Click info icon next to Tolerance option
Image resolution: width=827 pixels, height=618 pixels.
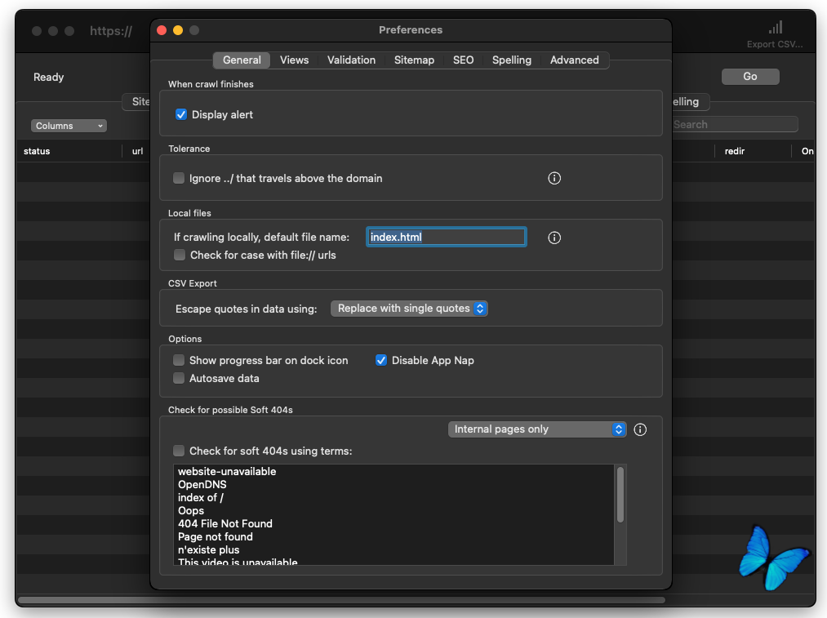(554, 178)
